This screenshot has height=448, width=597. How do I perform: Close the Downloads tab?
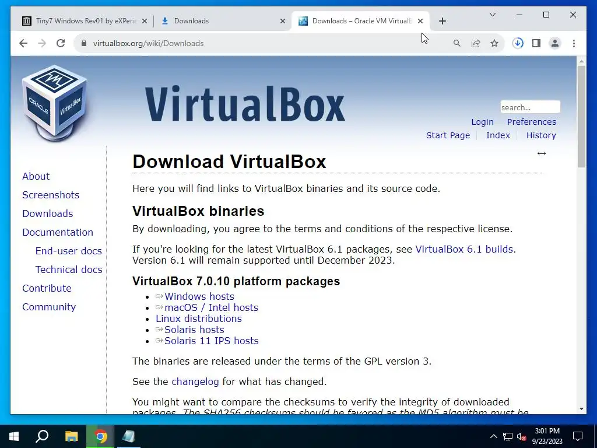283,21
